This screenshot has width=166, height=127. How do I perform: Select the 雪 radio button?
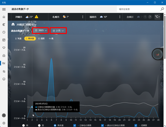coord(39,125)
